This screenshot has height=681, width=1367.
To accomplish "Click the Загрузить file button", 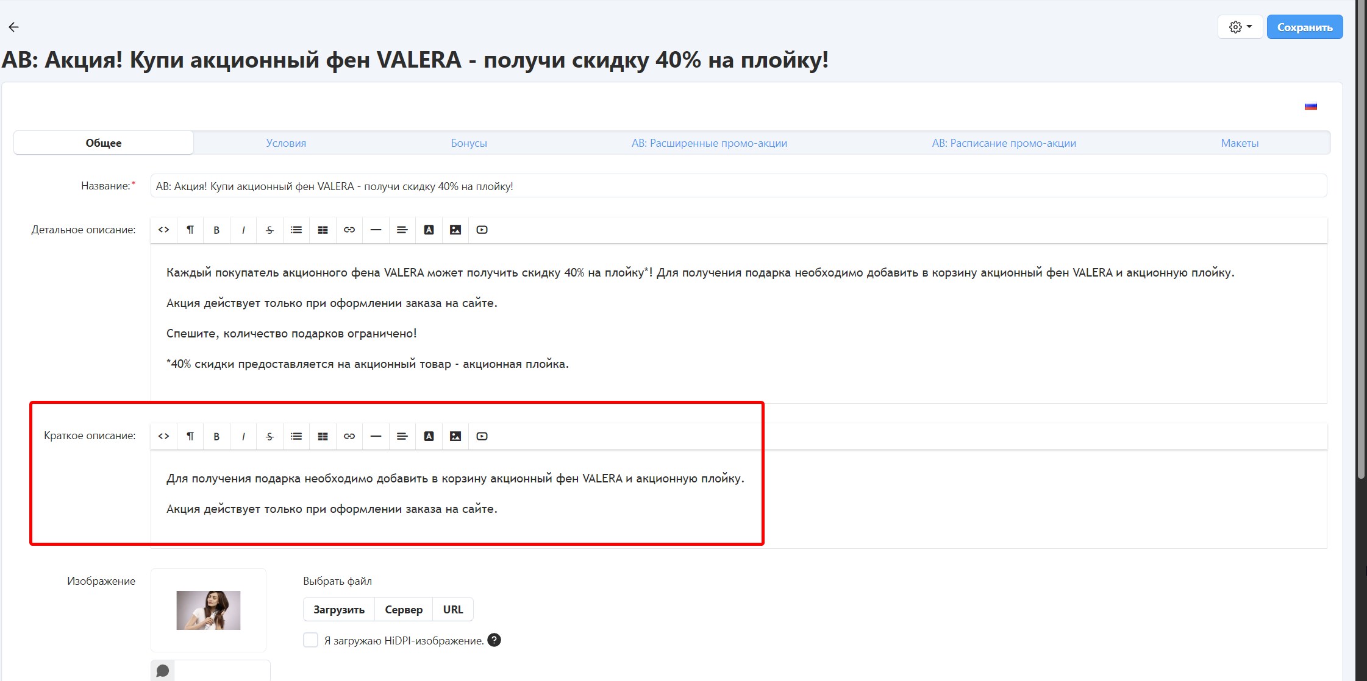I will tap(339, 609).
